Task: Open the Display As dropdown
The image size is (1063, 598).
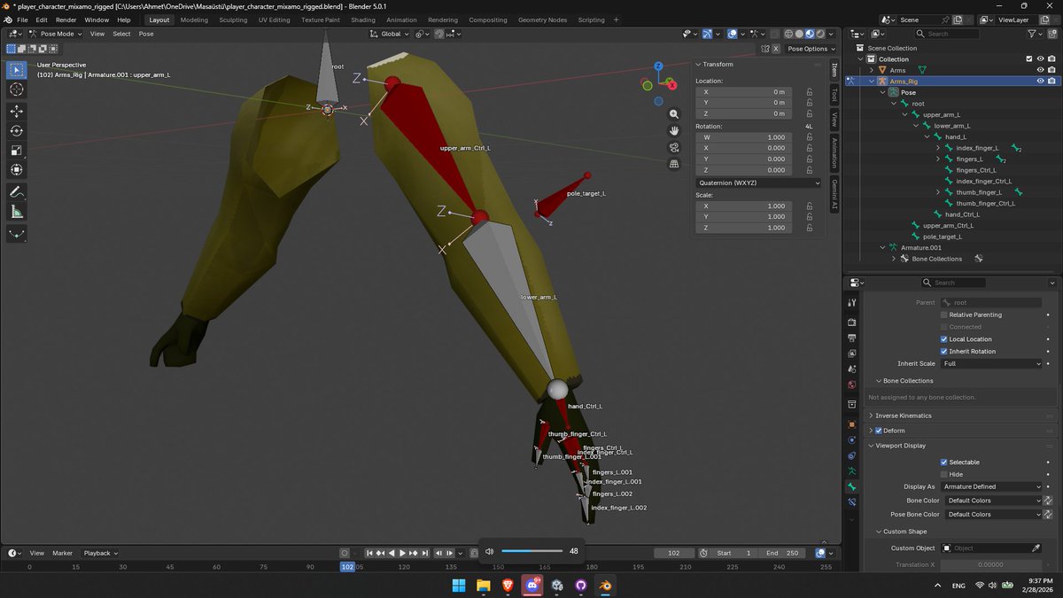Action: 992,486
